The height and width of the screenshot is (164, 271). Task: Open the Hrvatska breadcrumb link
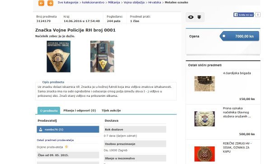[x=154, y=2]
